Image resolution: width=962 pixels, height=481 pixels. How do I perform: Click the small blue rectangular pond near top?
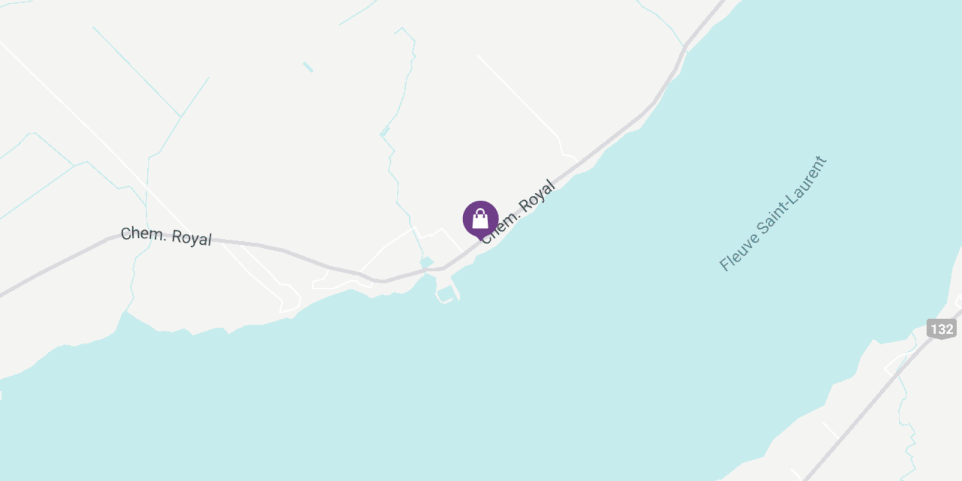pos(308,67)
